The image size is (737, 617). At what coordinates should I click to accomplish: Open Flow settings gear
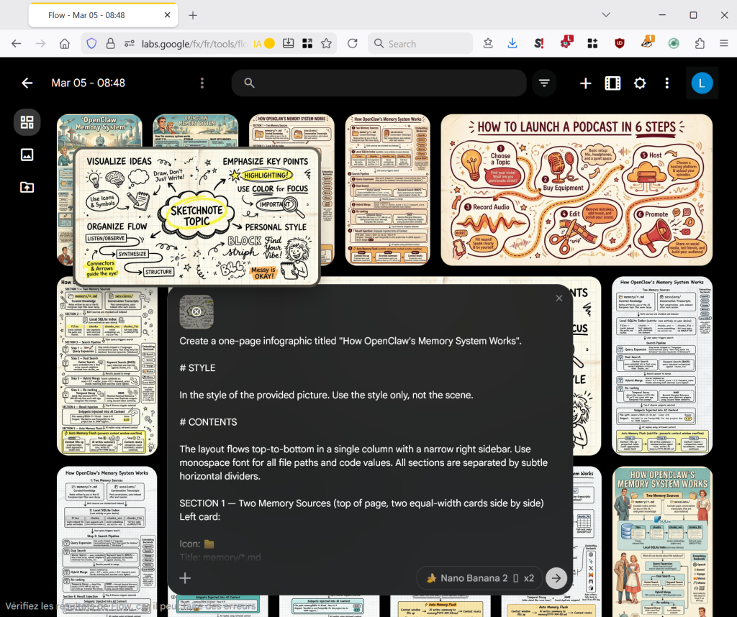640,83
